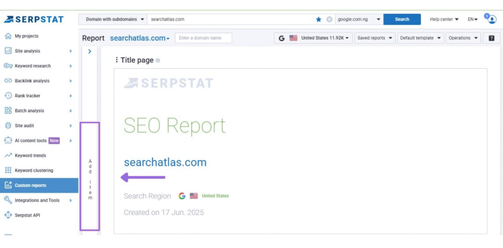Click the vertical Add item panel
The height and width of the screenshot is (248, 503).
point(90,176)
